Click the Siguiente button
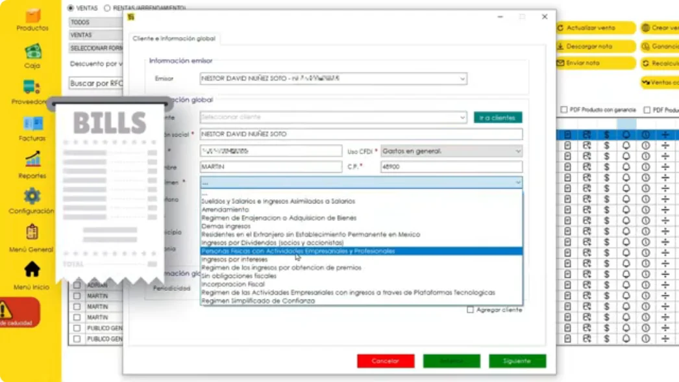Viewport: 679px width, 382px height. pos(517,361)
